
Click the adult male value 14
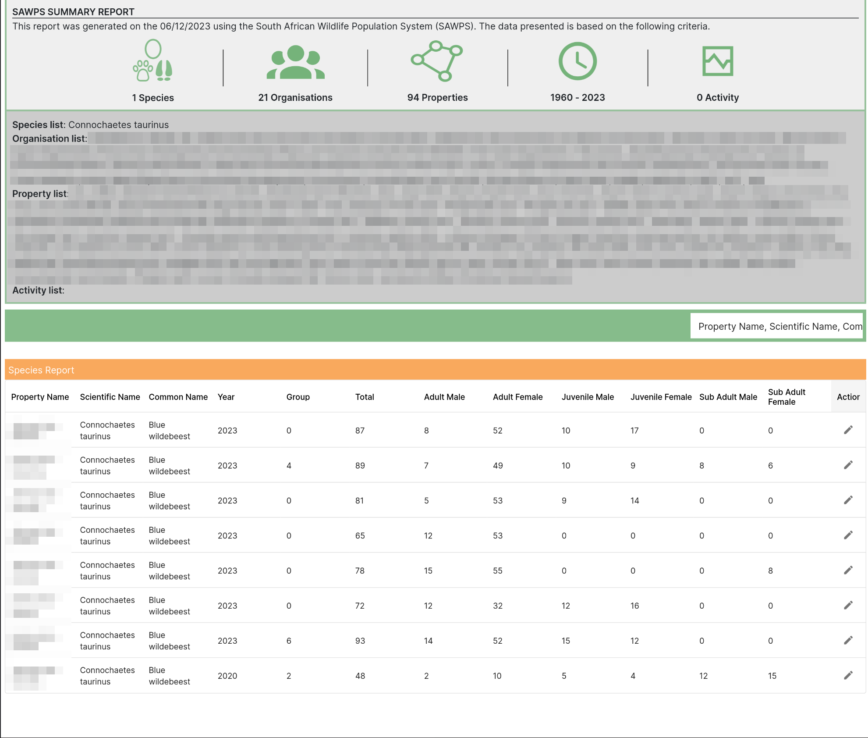coord(428,641)
